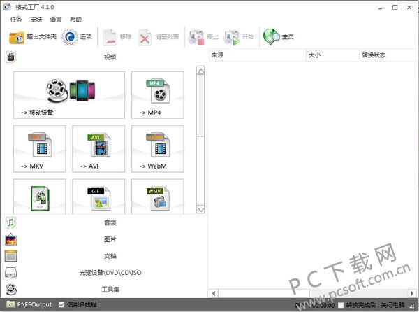The image size is (419, 312).
Task: Click the task list horizontal scroll left arrow
Action: [x=214, y=293]
